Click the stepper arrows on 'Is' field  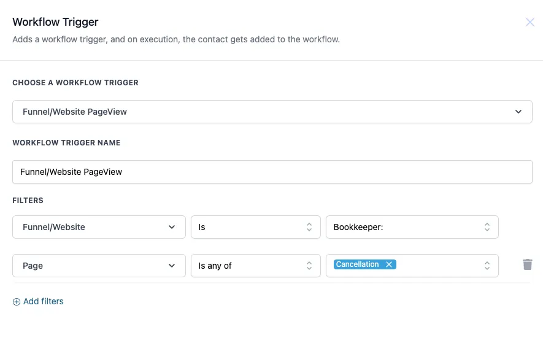pos(309,227)
